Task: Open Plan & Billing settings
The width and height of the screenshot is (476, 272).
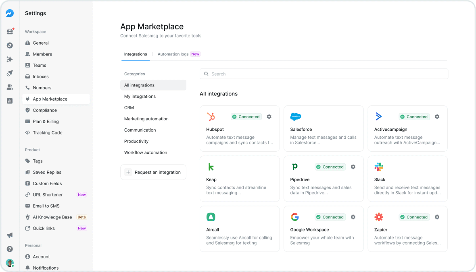Action: pos(56,122)
